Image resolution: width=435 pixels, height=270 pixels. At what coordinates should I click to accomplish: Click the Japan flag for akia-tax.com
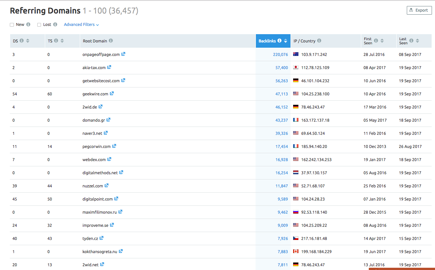296,67
